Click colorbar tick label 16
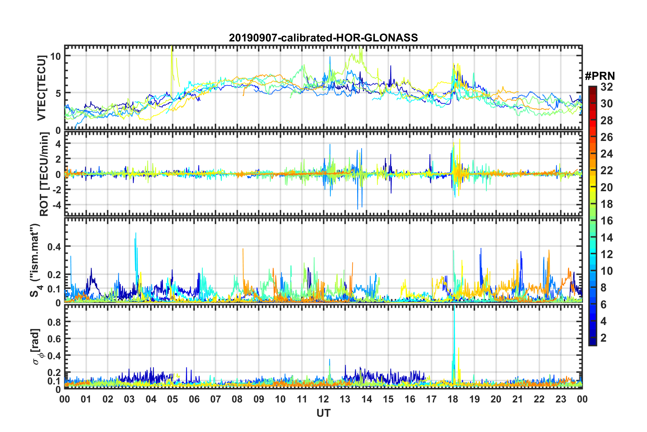The width and height of the screenshot is (647, 432). click(607, 221)
